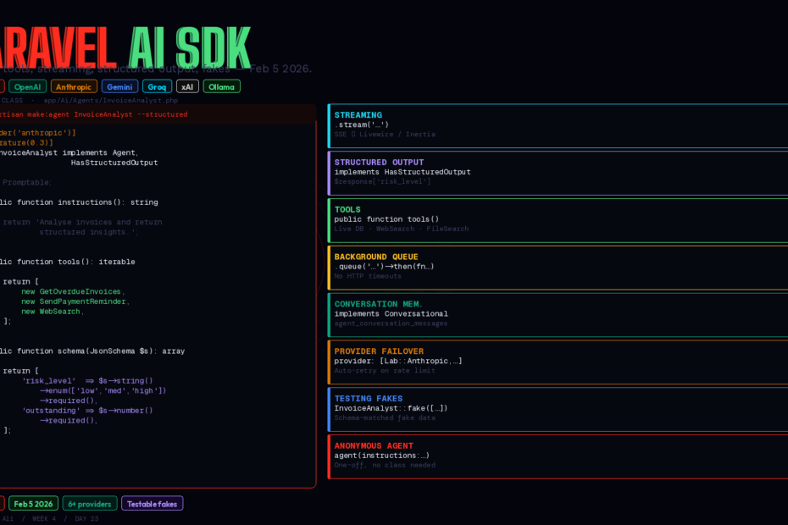This screenshot has height=525, width=788.
Task: Click the artisan make:agent command line
Action: click(93, 114)
